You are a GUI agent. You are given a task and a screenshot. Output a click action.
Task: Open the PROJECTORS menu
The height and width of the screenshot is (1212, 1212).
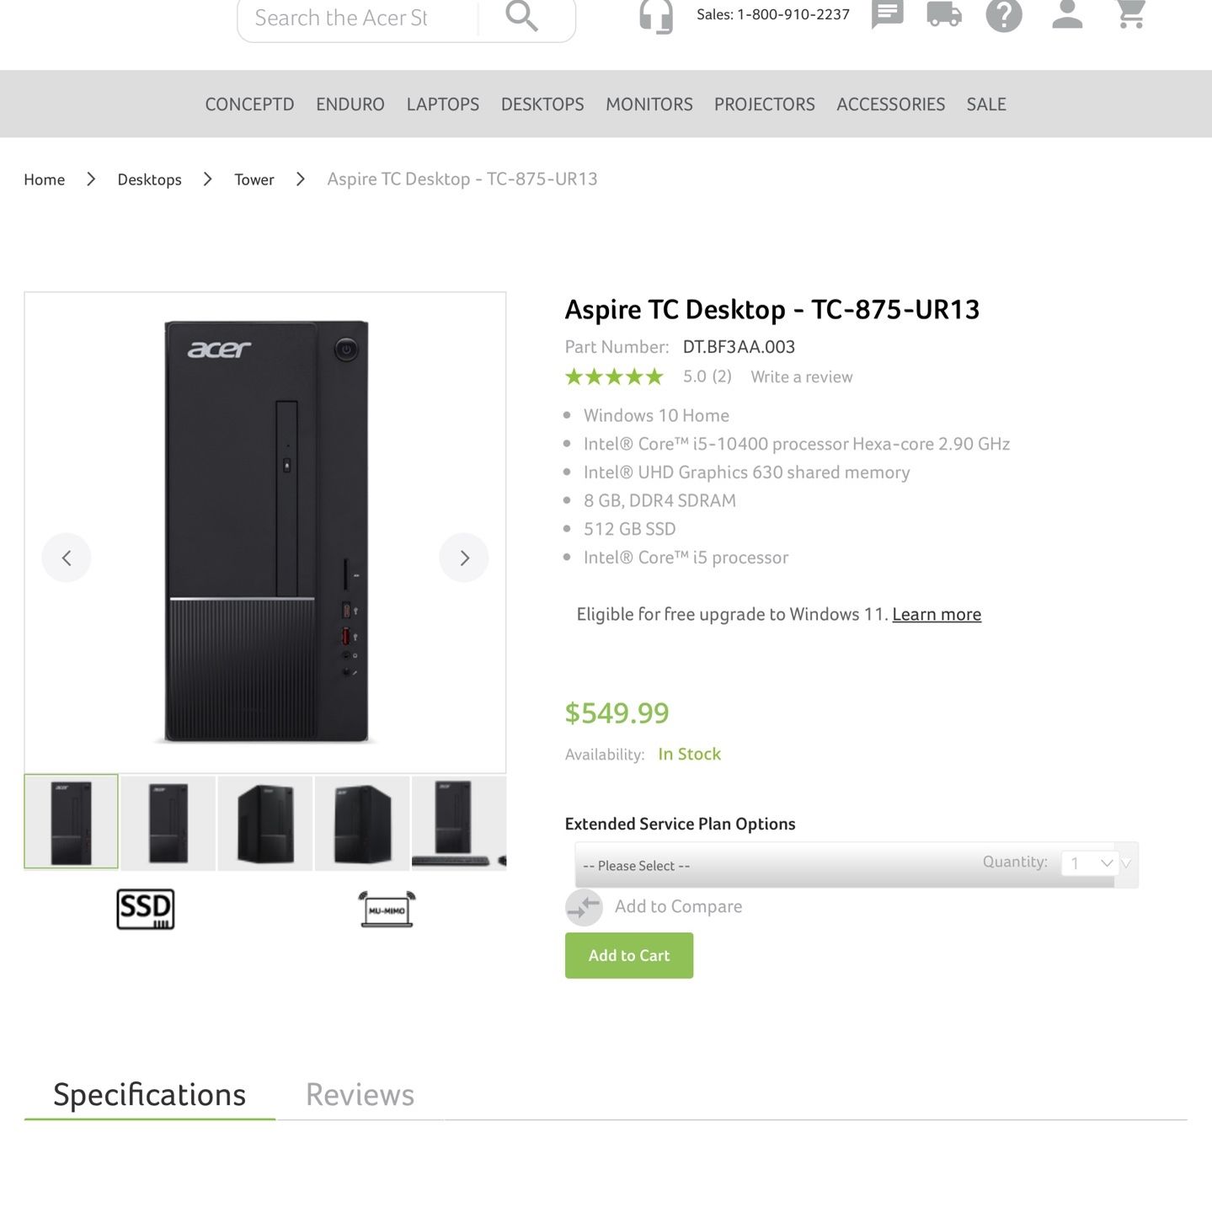point(765,104)
